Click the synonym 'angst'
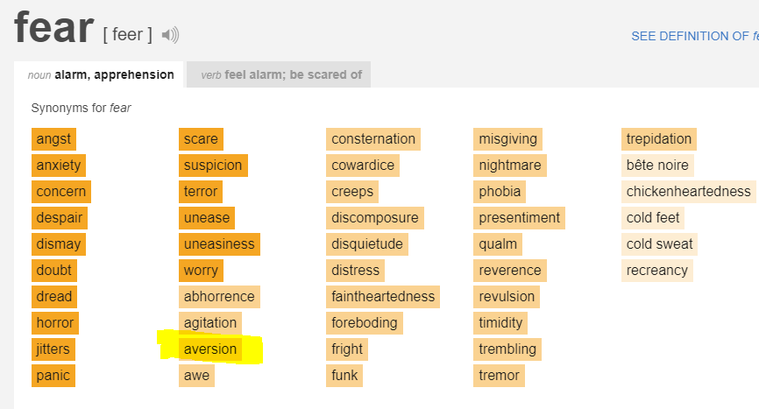The image size is (759, 409). pos(53,139)
